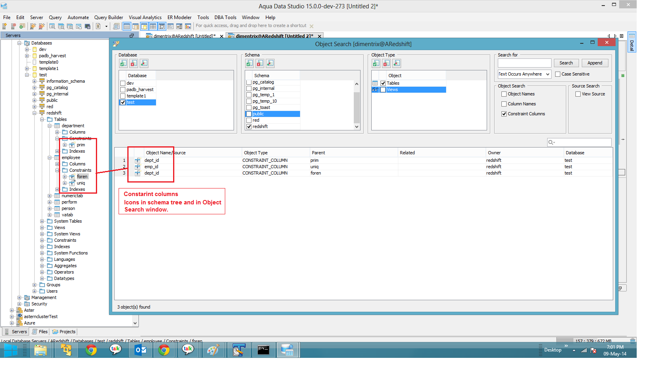Expand the Views folder in schema tree

42,228
